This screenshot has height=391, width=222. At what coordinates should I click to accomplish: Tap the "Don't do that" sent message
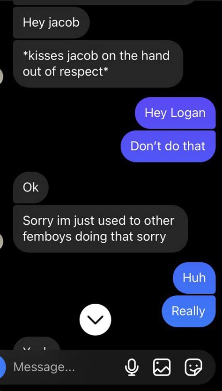(x=168, y=146)
